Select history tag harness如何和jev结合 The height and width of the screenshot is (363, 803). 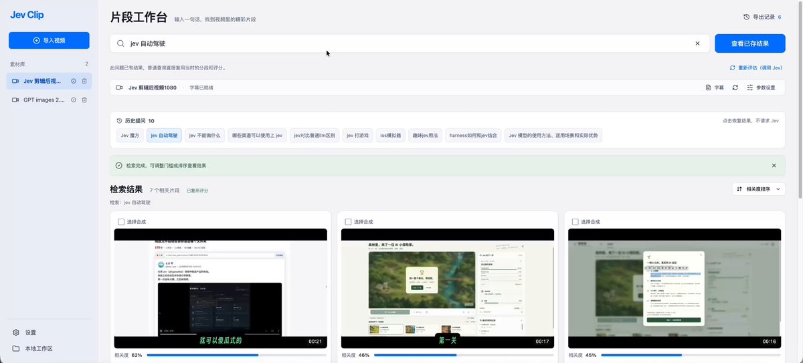point(473,135)
